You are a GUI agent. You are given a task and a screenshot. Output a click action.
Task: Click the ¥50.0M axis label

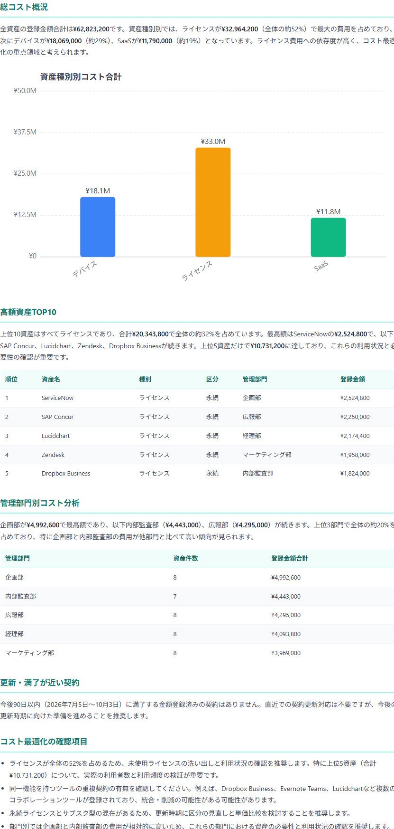25,91
